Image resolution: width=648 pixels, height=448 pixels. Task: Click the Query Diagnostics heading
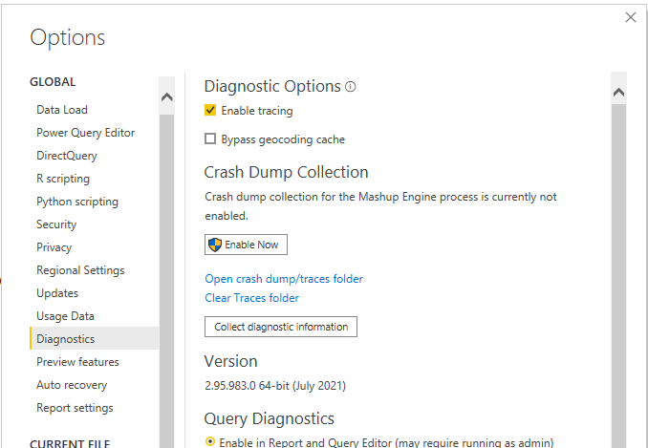click(x=269, y=418)
